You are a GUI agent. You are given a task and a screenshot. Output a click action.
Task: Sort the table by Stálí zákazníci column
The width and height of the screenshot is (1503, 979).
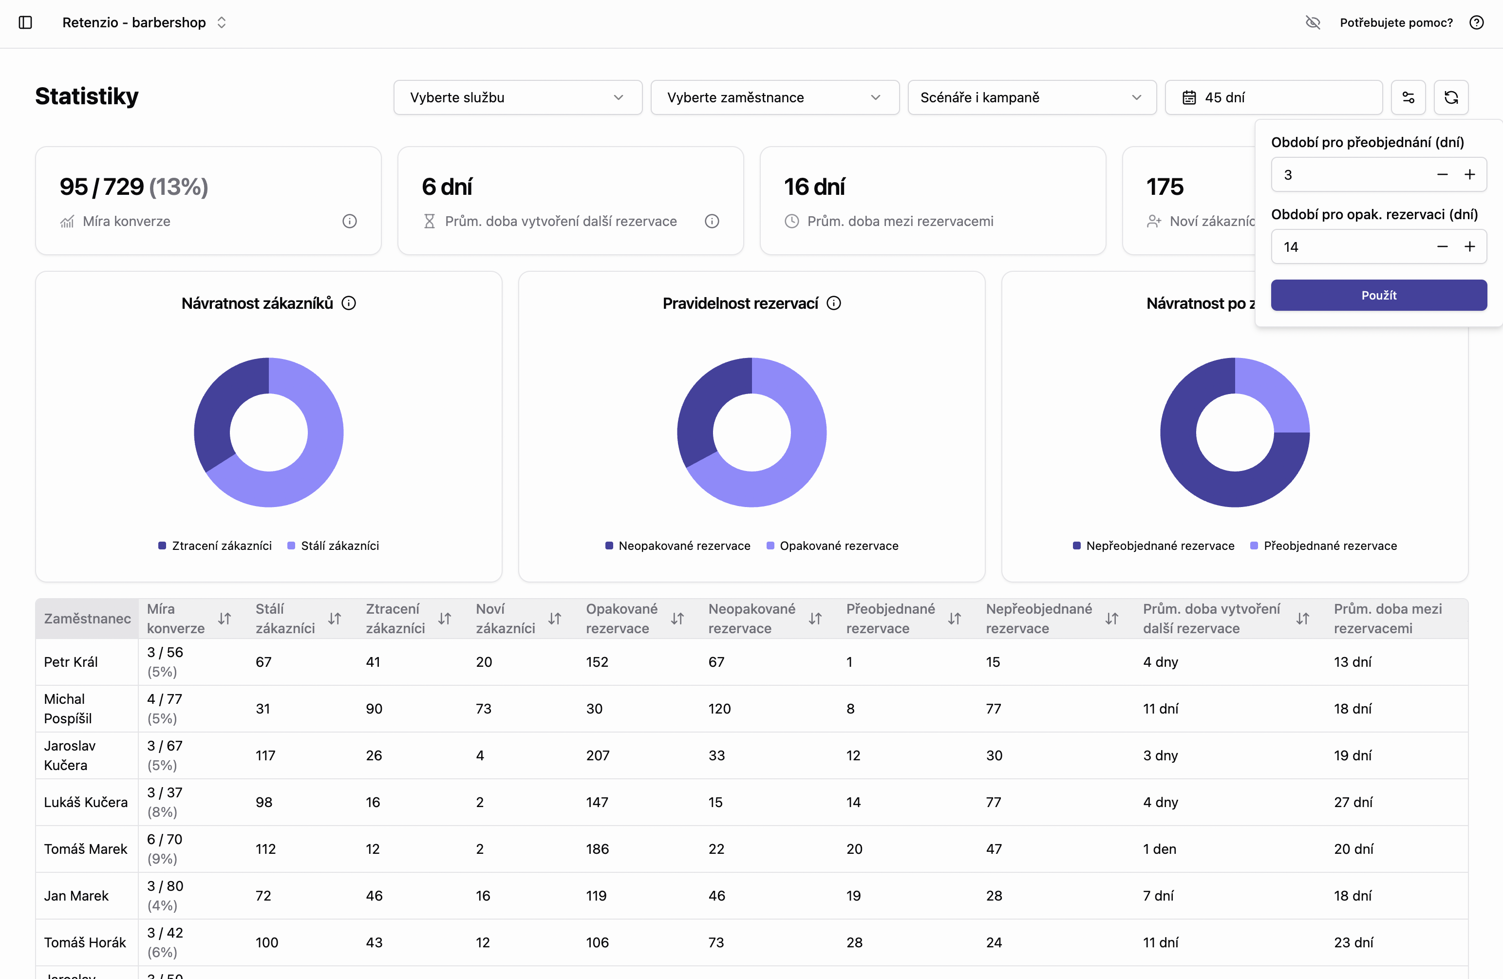pos(336,619)
